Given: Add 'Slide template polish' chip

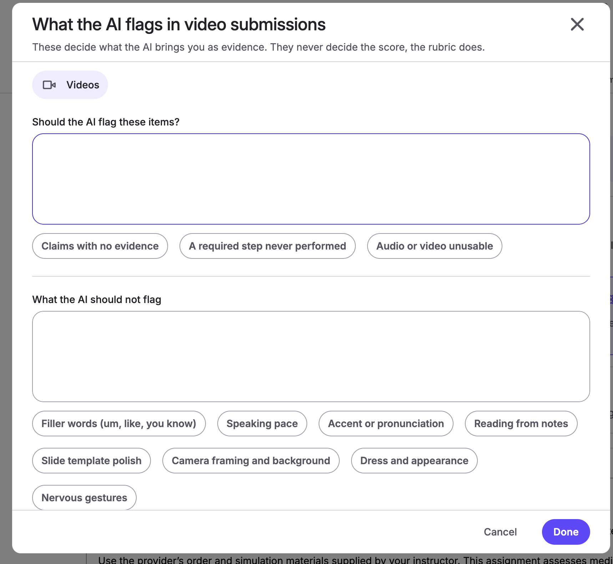Looking at the screenshot, I should coord(91,461).
